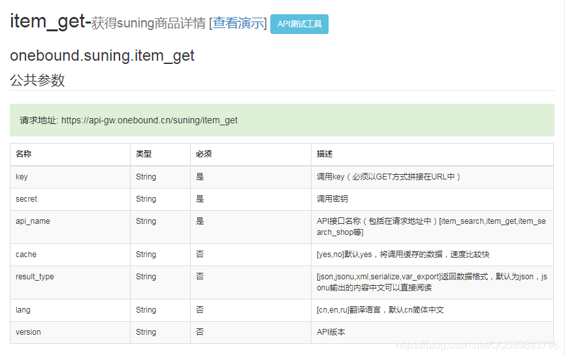Screen dimensions: 565x357
Task: Click the [json,jsonu,xml] format description
Action: [x=432, y=282]
